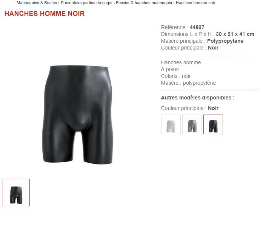
Task: Go to Mannequins & Bustes breadcrumb
Action: [37, 3]
